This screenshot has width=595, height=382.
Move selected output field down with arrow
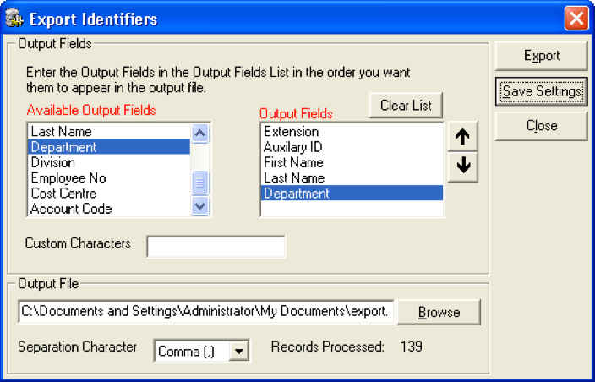462,166
